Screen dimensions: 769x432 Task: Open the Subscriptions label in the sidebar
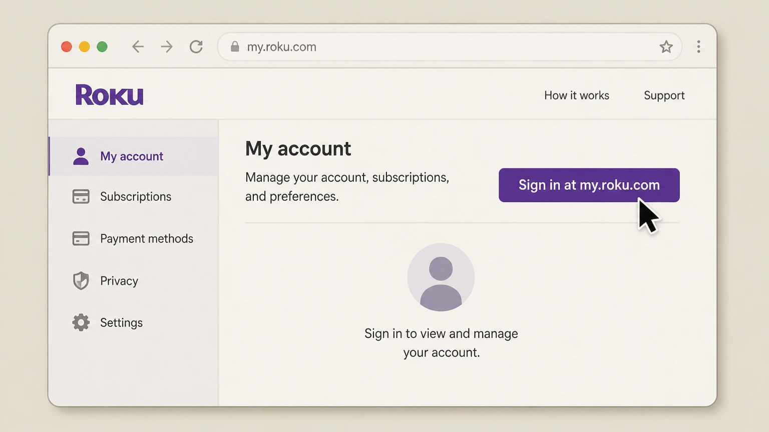pyautogui.click(x=136, y=196)
